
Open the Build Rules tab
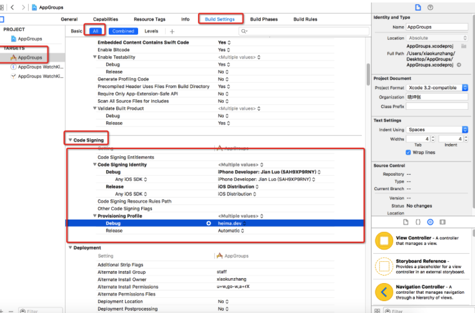point(306,19)
